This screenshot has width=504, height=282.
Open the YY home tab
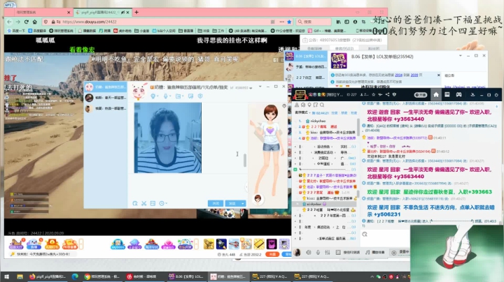[x=436, y=94]
